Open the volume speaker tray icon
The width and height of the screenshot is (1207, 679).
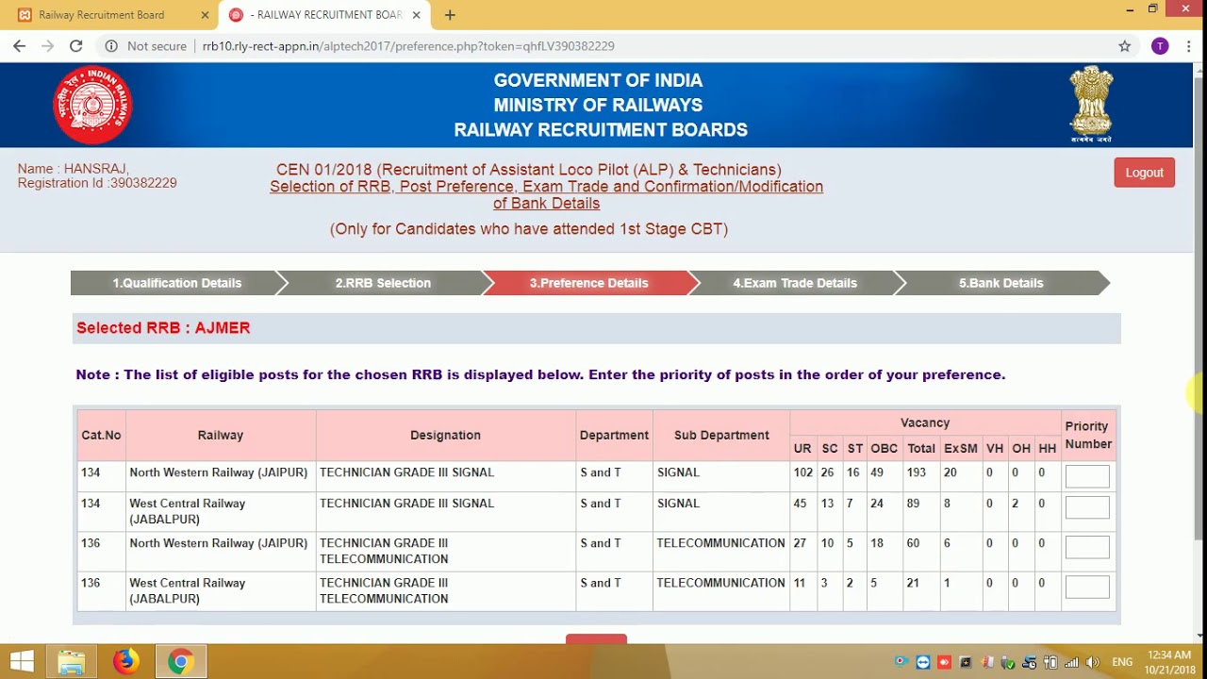pyautogui.click(x=1093, y=662)
